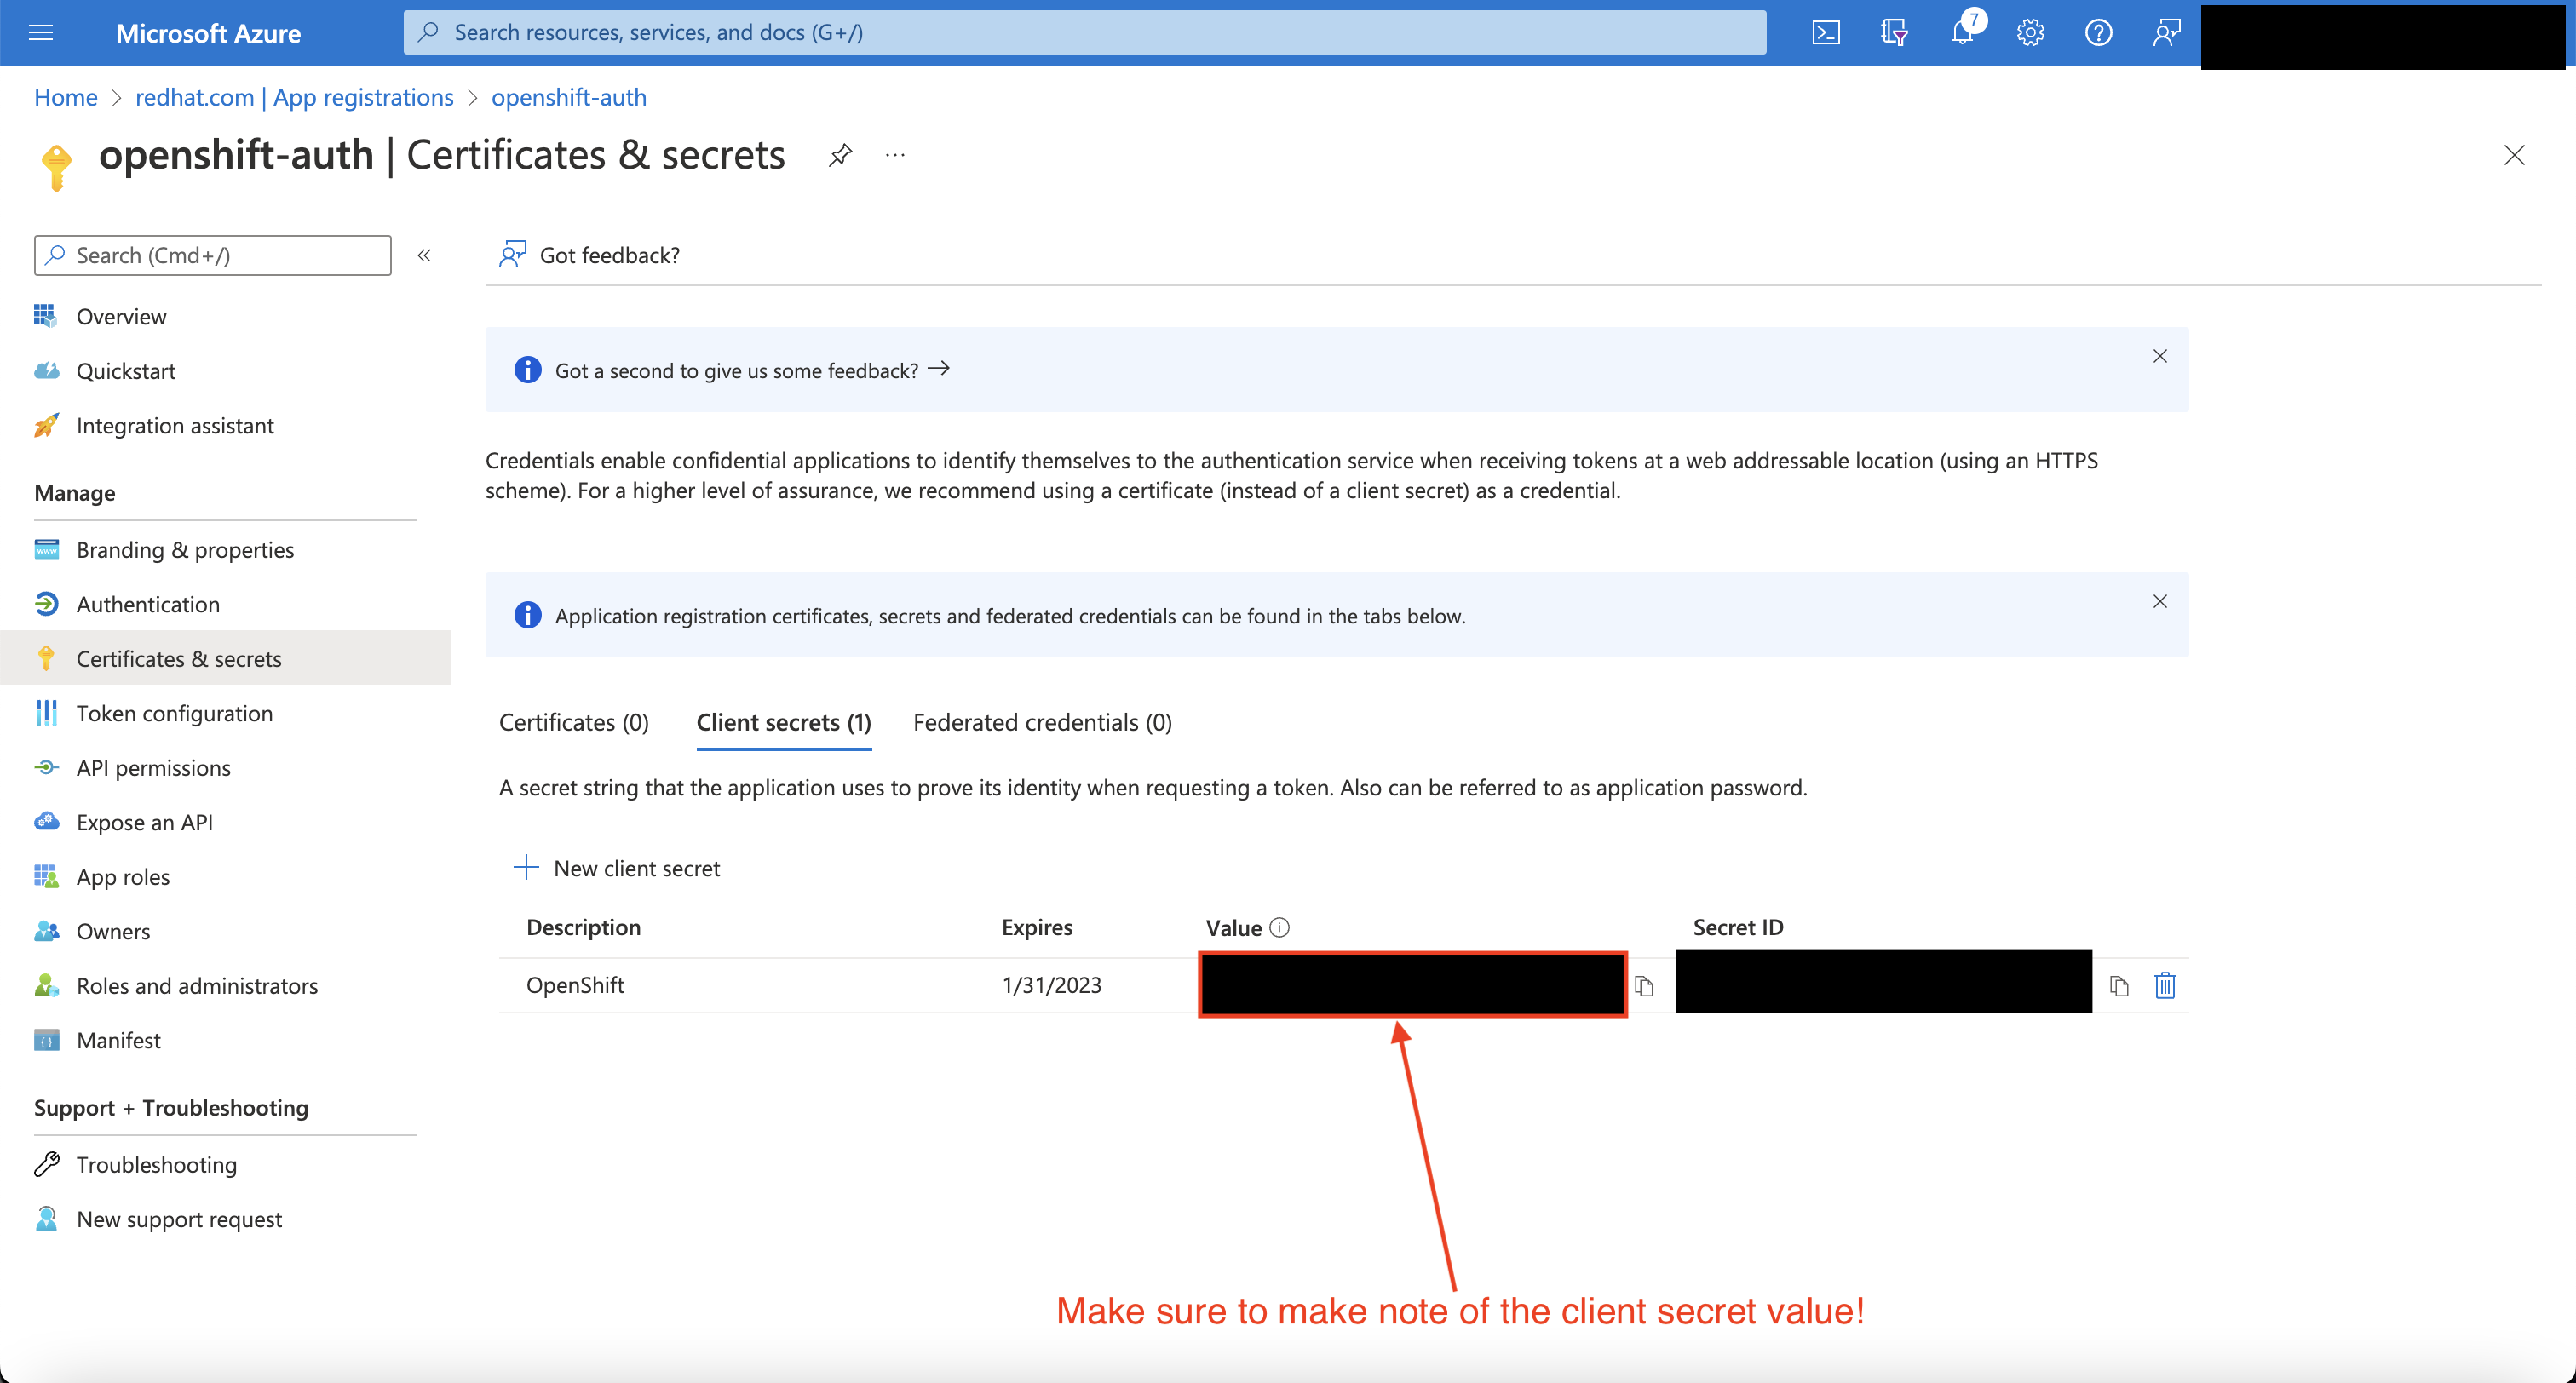Click the App roles icon
The height and width of the screenshot is (1383, 2576).
tap(46, 875)
